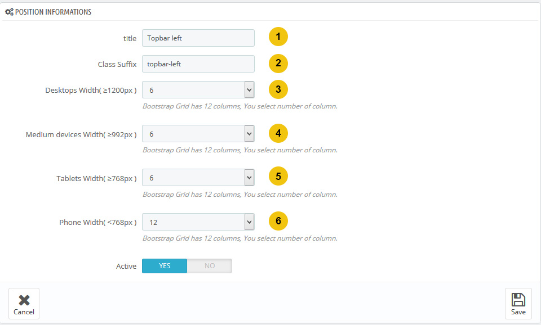Image resolution: width=541 pixels, height=325 pixels.
Task: Click the Cancel X icon
Action: point(24,300)
